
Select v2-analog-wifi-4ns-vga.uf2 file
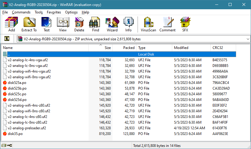[29, 71]
